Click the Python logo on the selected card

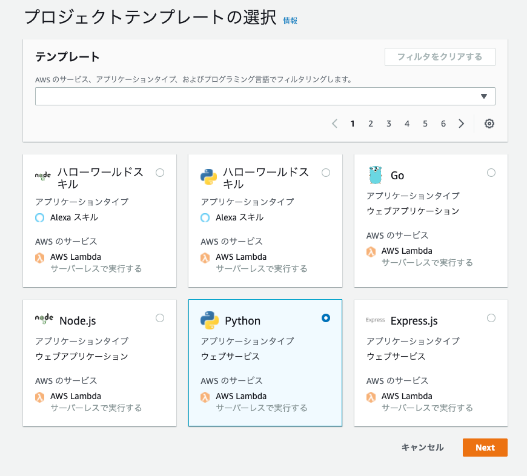click(x=210, y=320)
